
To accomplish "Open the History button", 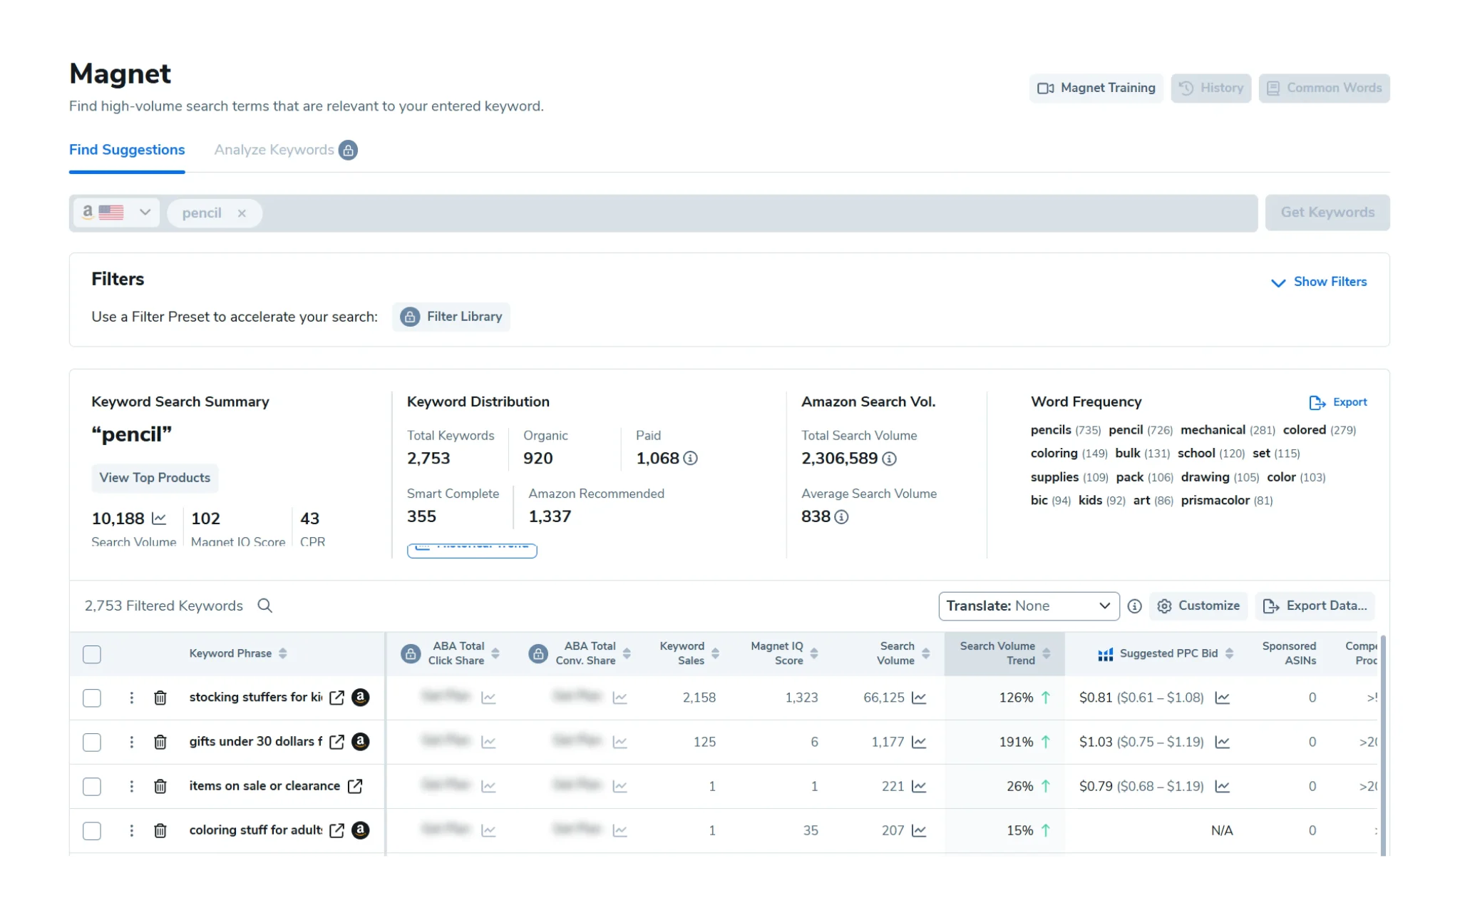I will (1210, 88).
